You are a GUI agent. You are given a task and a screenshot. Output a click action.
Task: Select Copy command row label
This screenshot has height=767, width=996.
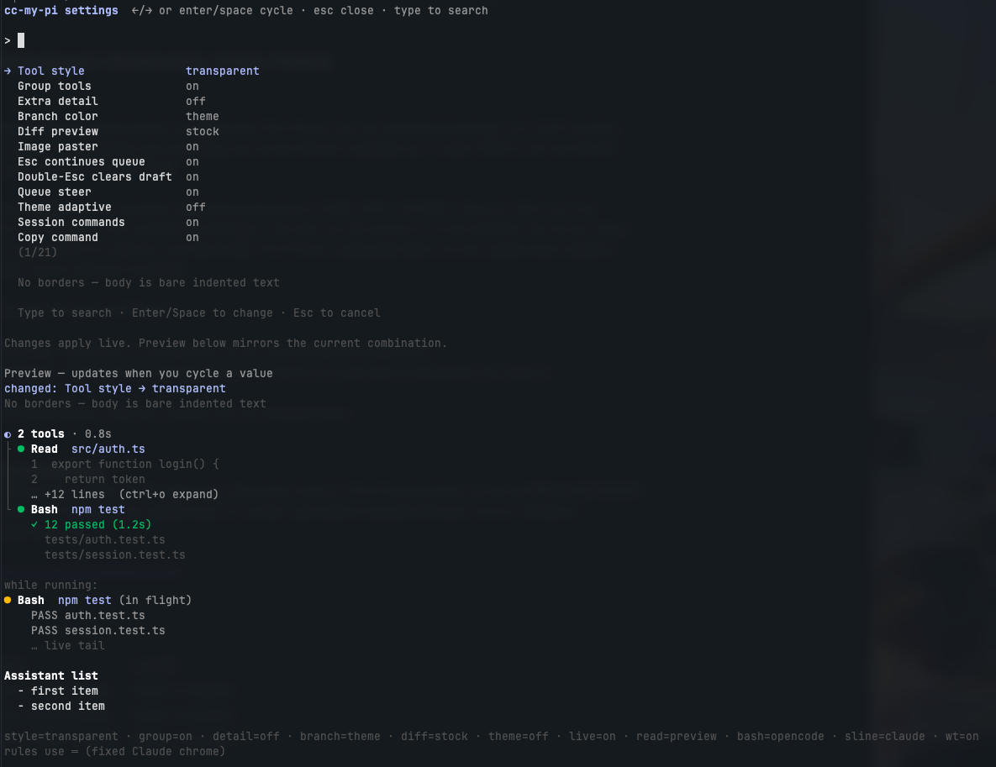(58, 238)
